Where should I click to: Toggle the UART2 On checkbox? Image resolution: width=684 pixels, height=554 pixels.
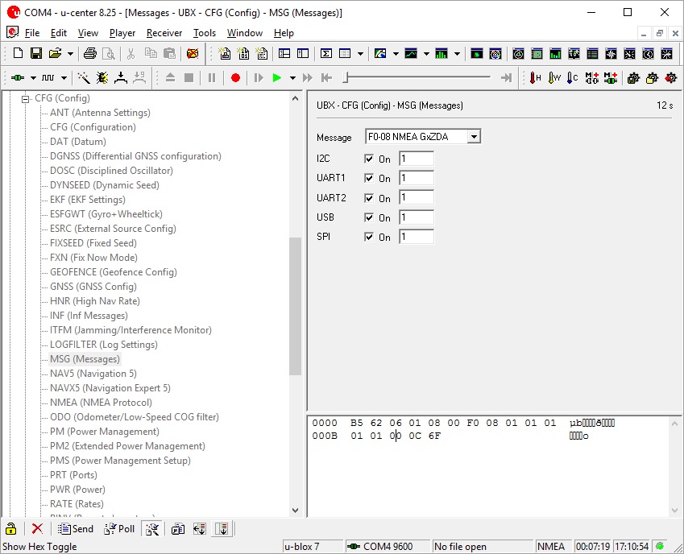369,198
